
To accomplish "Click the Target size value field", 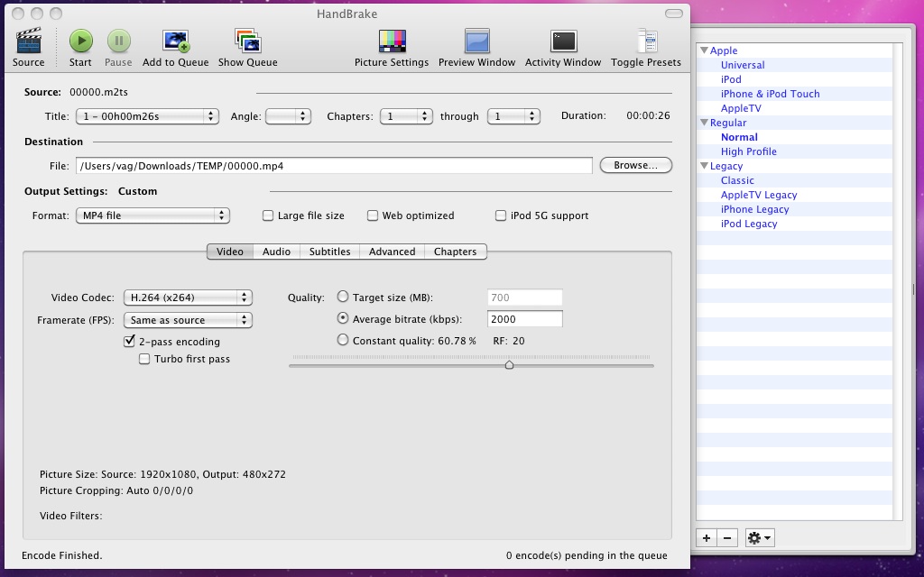I will pyautogui.click(x=525, y=298).
